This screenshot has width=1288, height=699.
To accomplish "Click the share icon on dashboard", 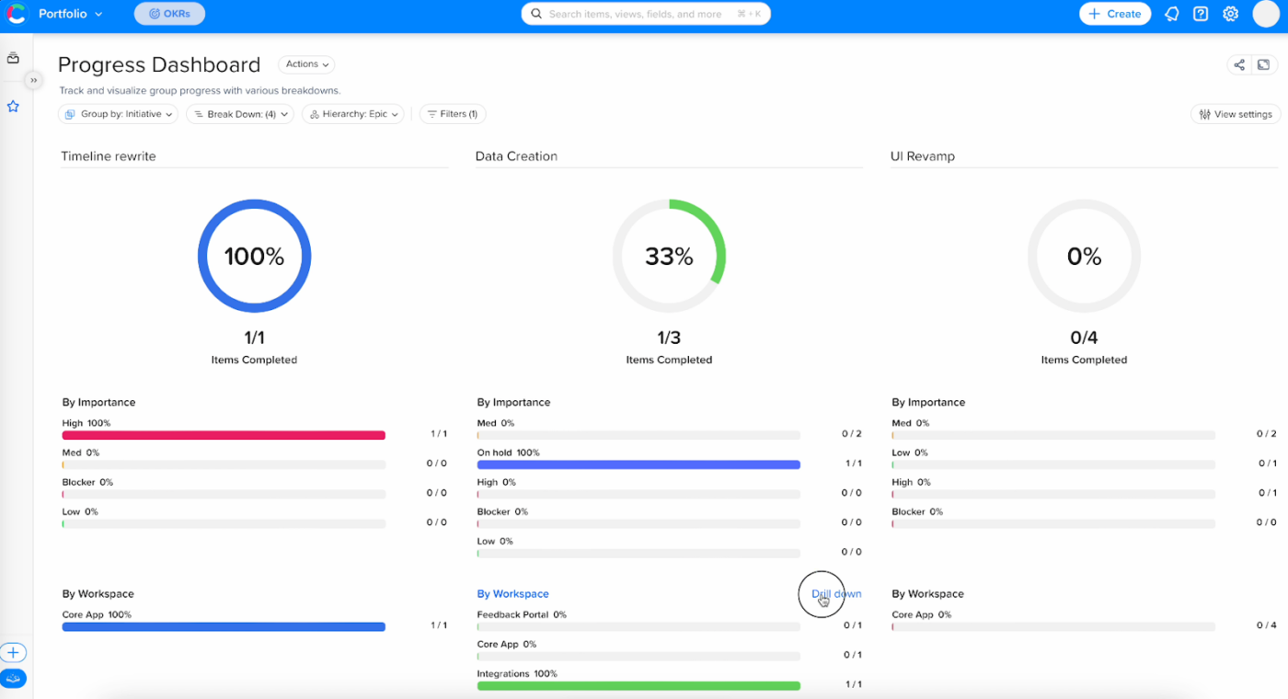I will 1239,64.
